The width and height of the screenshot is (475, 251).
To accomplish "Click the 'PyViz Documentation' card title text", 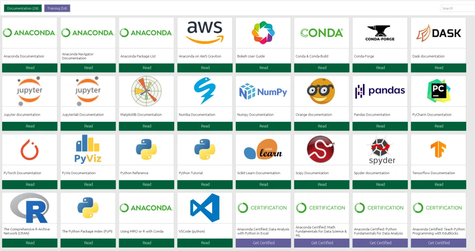I will point(79,173).
